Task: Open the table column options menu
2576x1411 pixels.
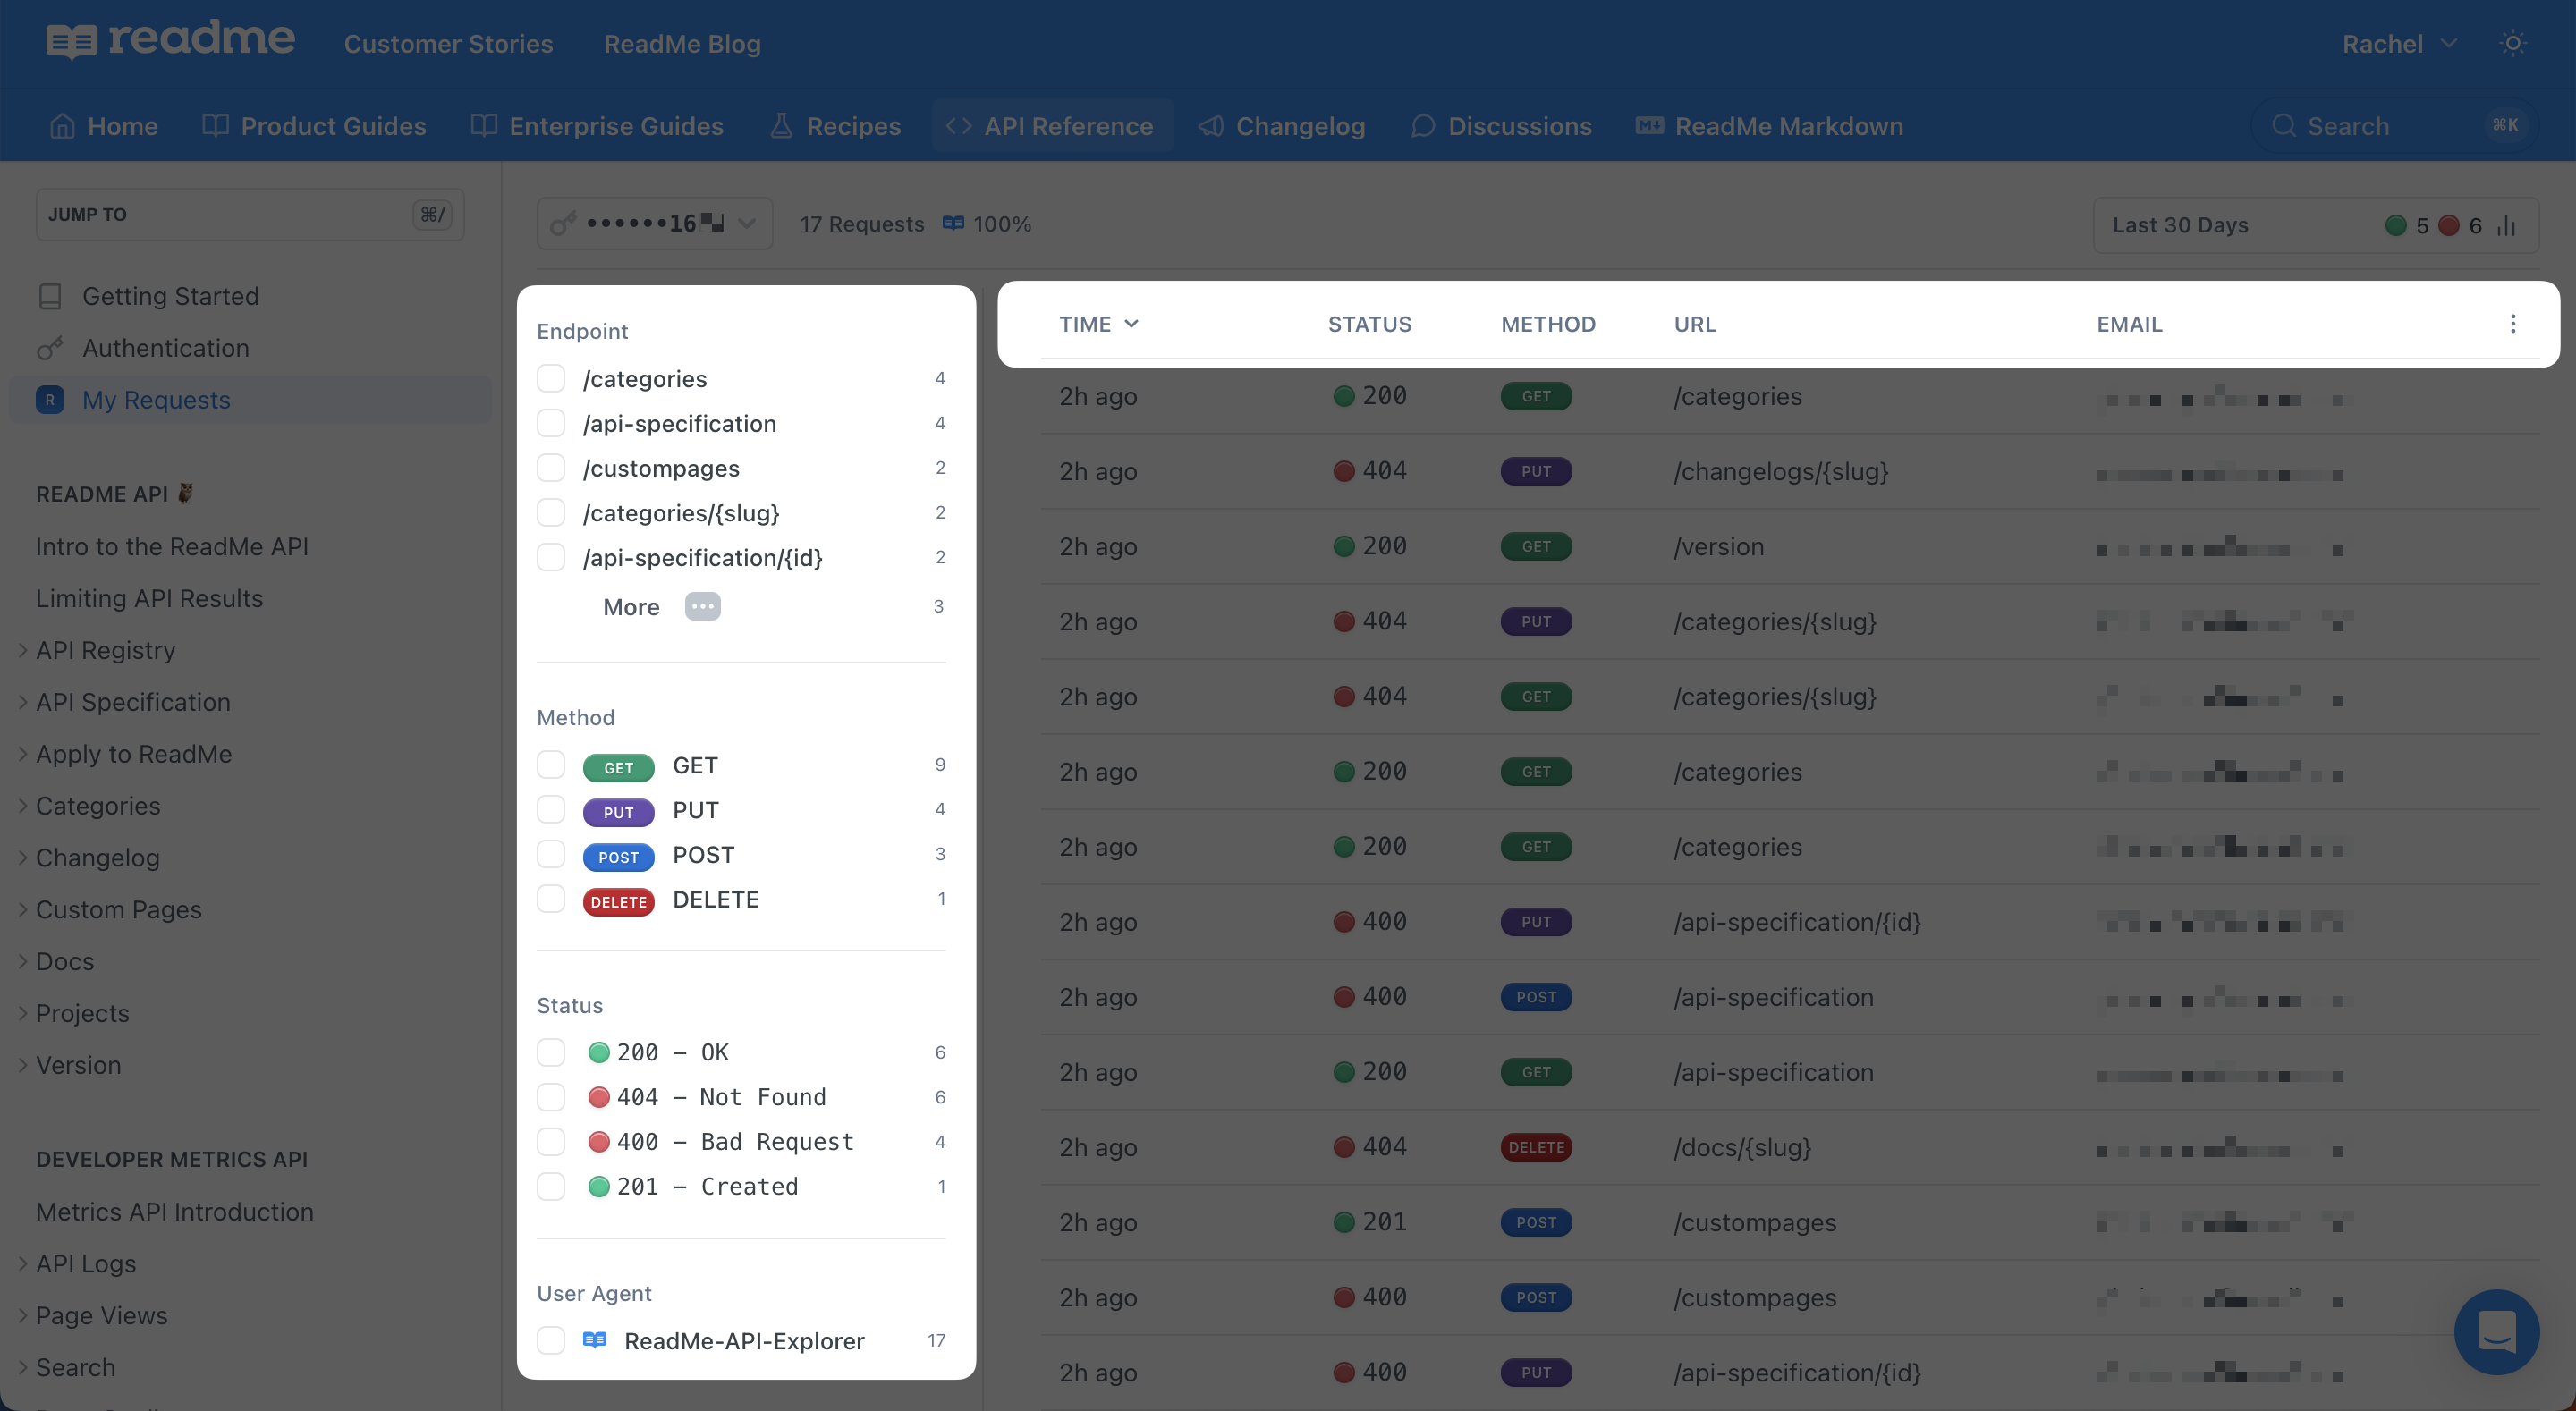Action: 2512,323
